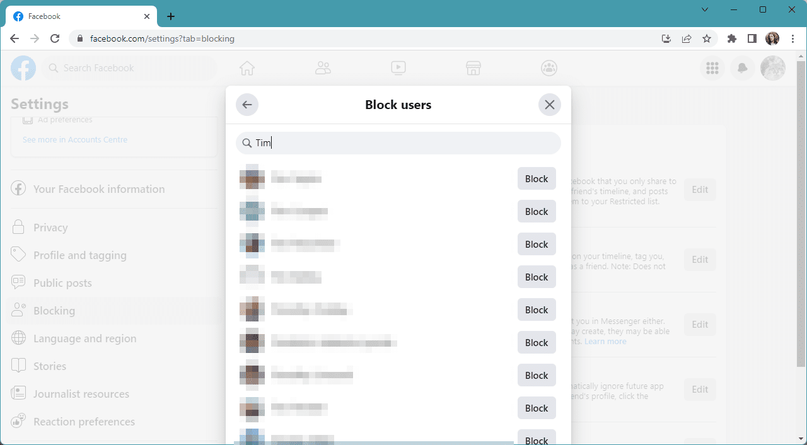Close the Block users dialog
The width and height of the screenshot is (807, 445).
coord(550,105)
